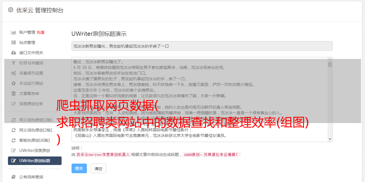The image size is (365, 182).
Task: Click the generated title input field
Action: click(202, 46)
